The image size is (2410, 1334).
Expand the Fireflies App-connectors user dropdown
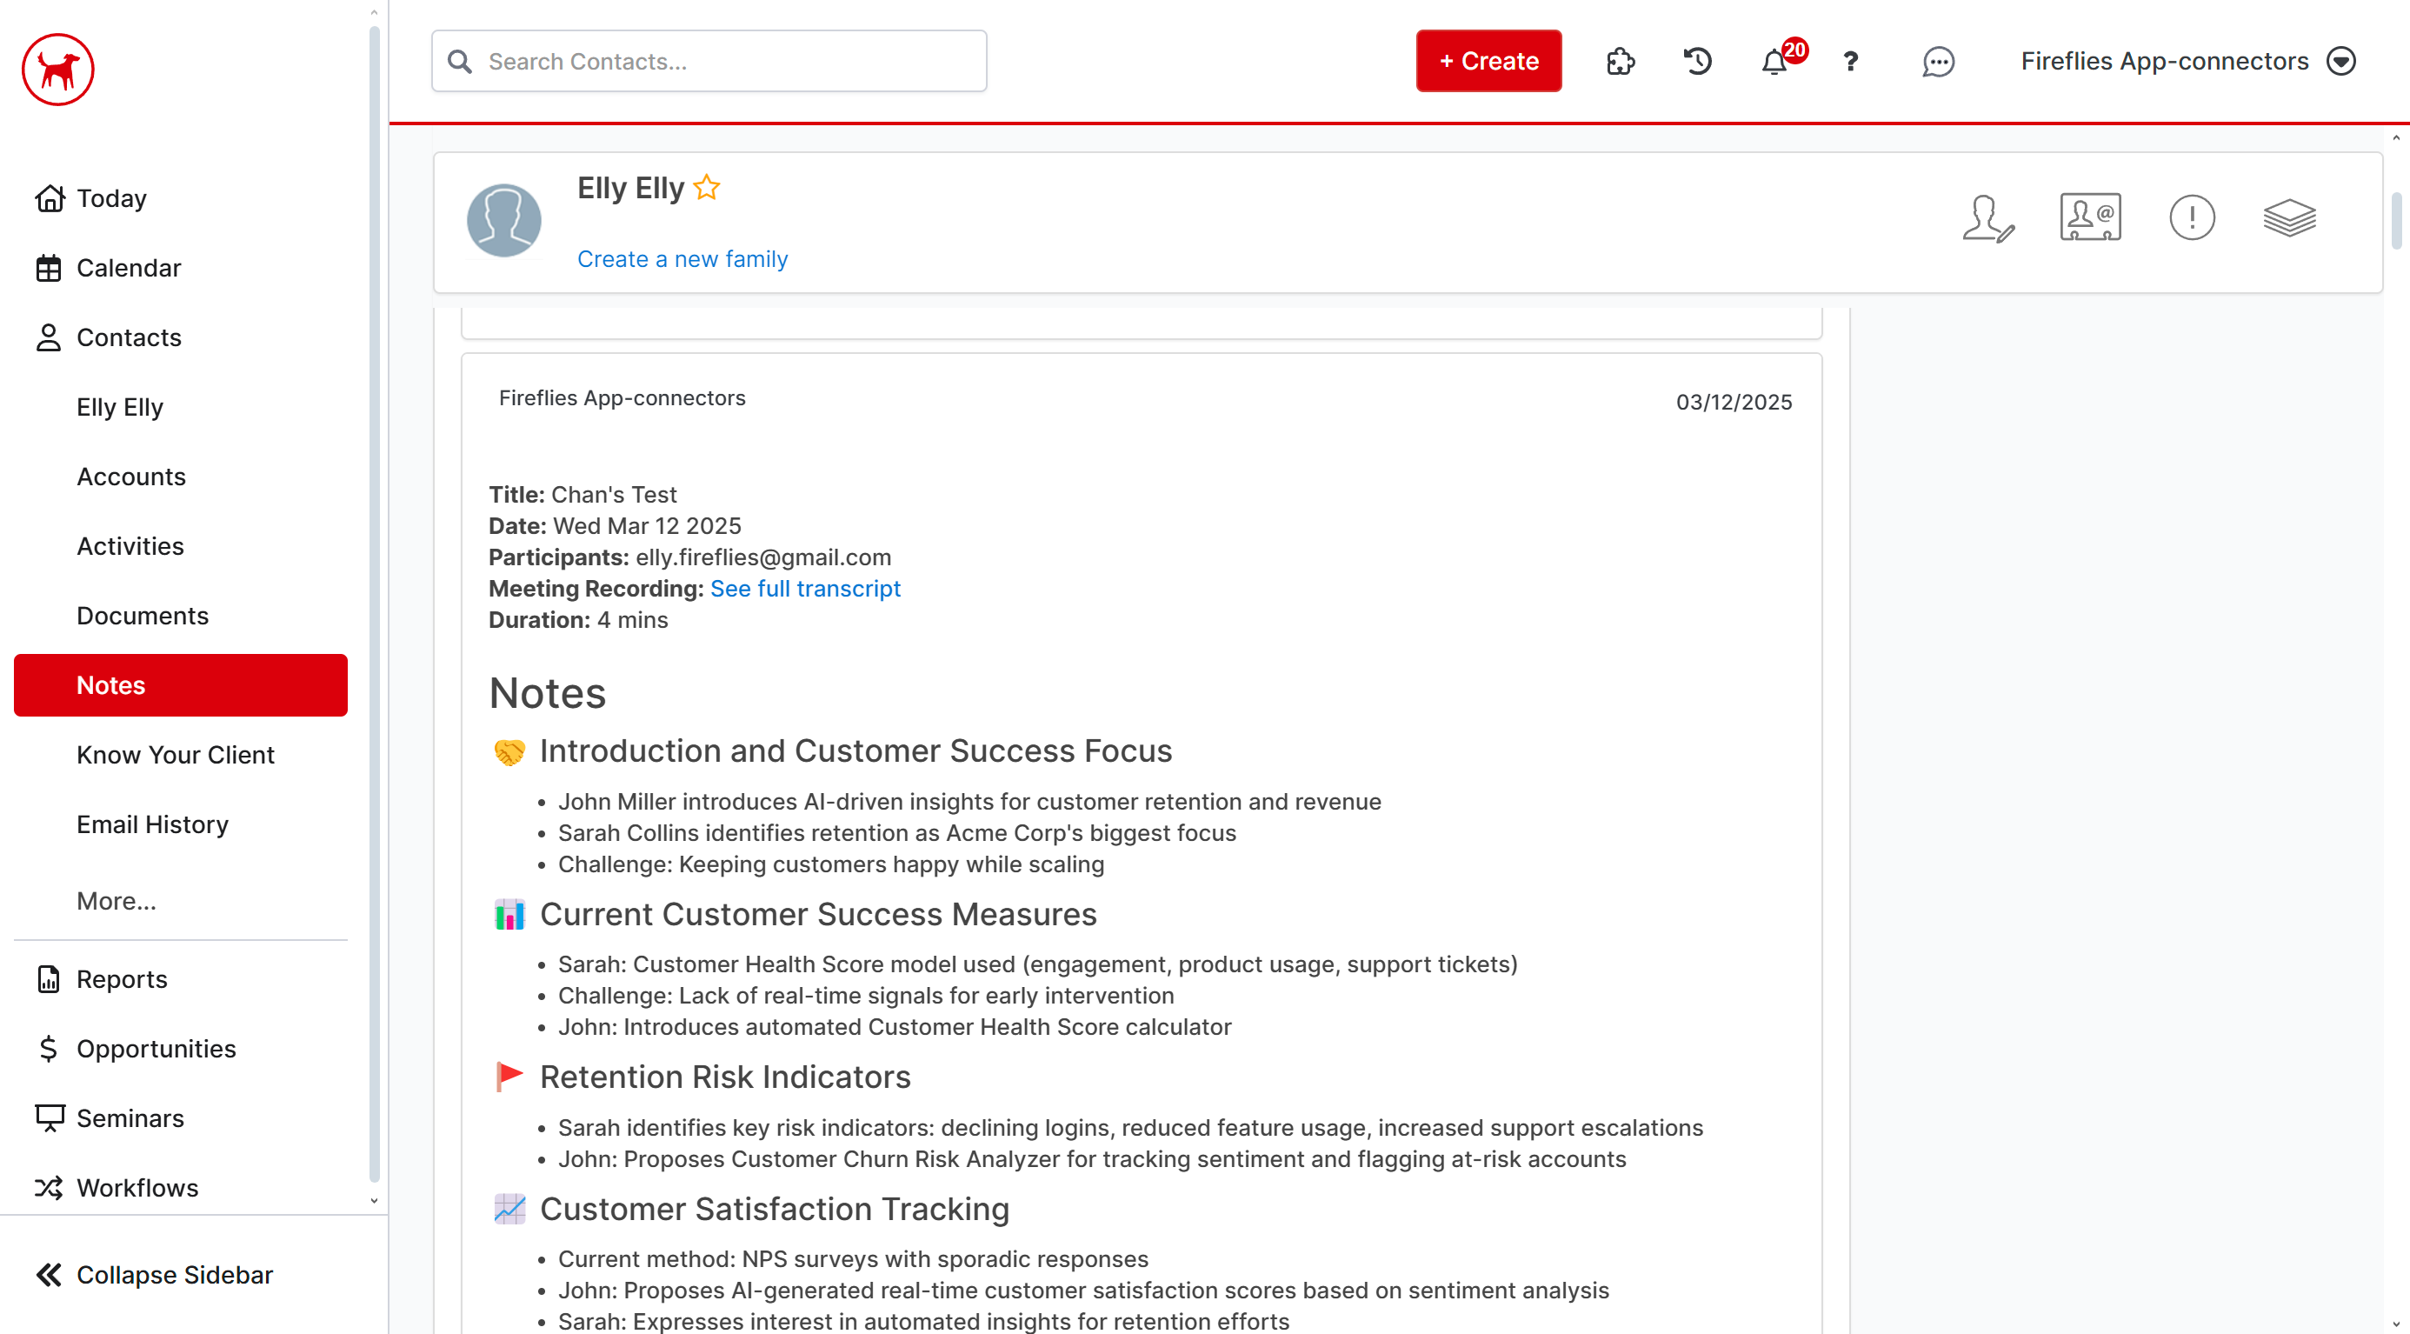2341,62
